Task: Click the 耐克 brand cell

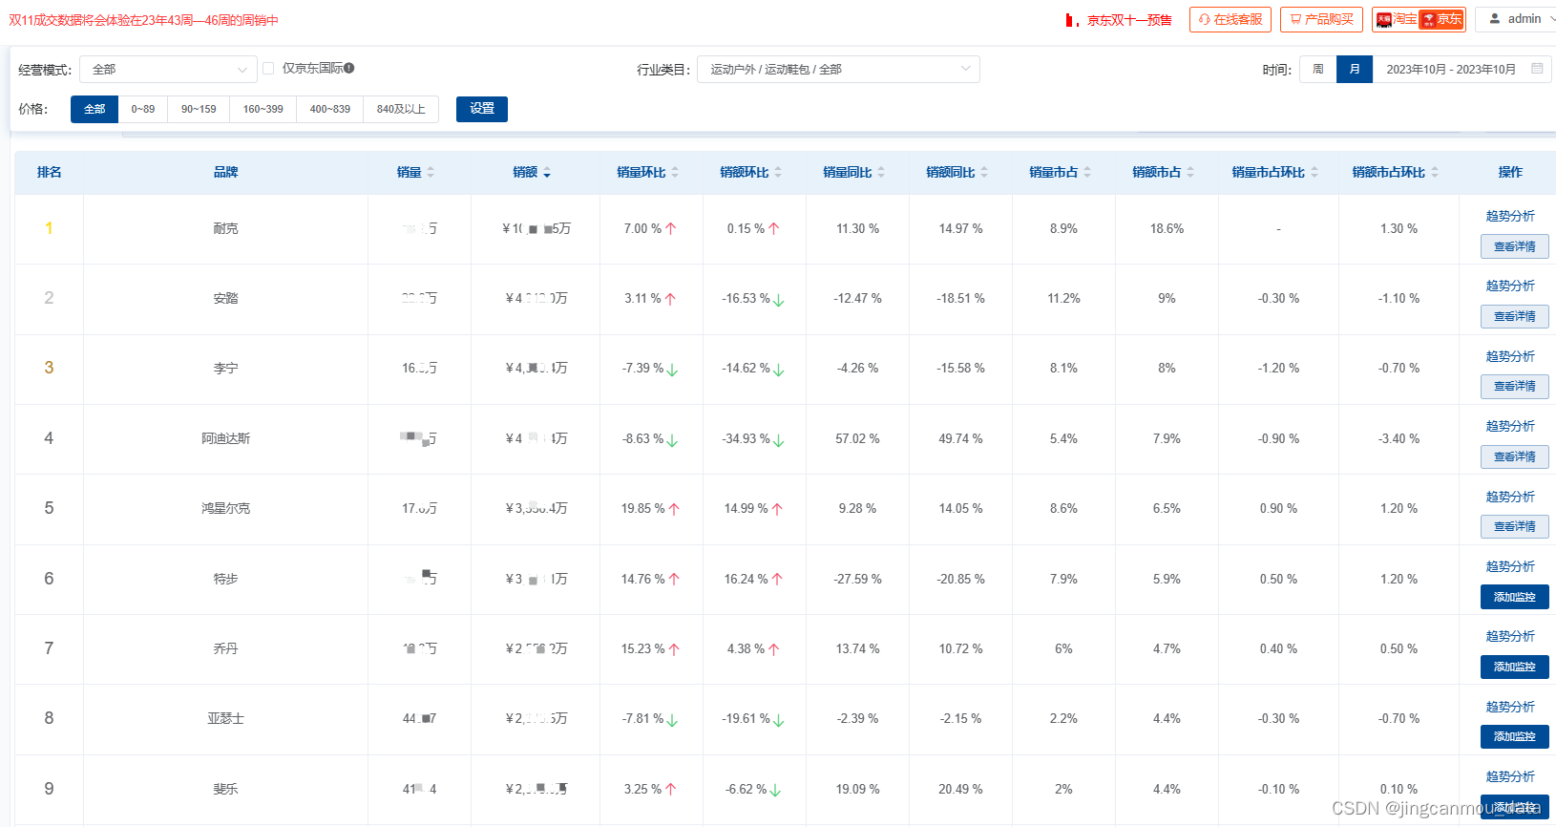Action: (x=226, y=229)
